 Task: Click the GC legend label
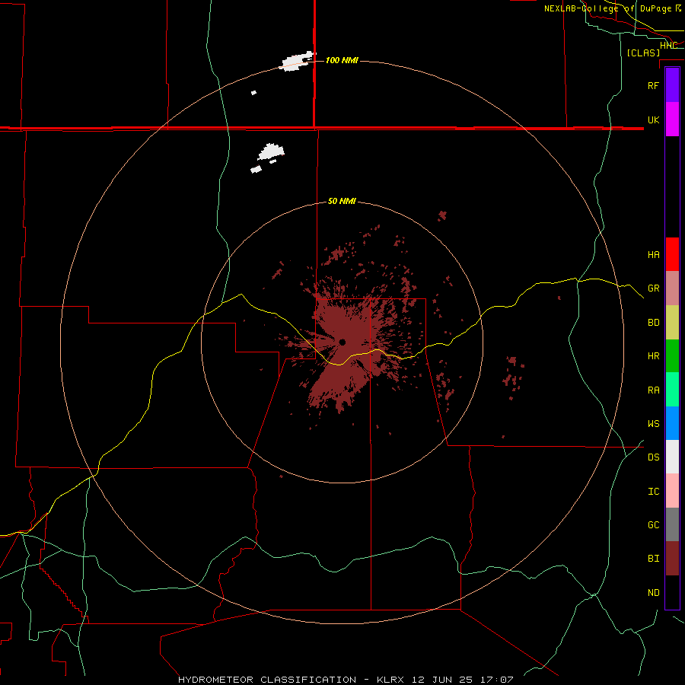pyautogui.click(x=653, y=524)
